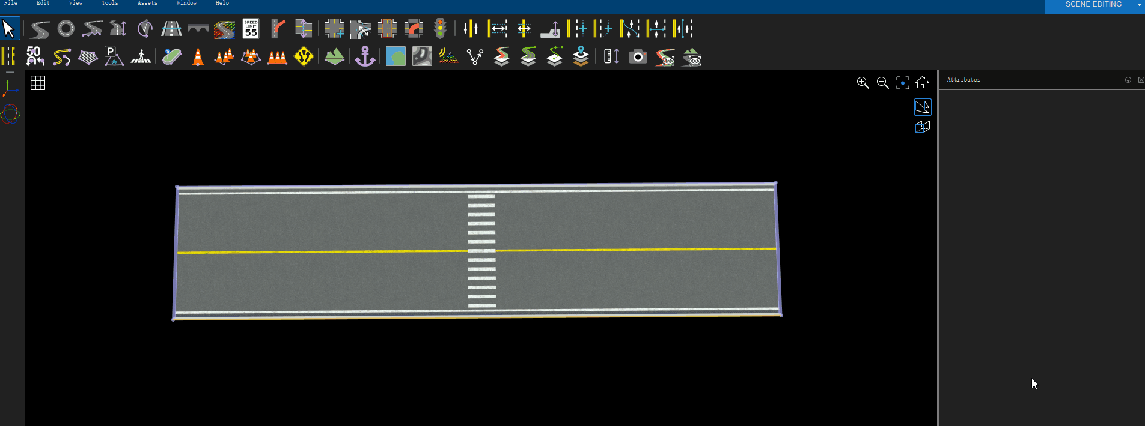
Task: Choose the Lane Width tool
Action: pyautogui.click(x=498, y=29)
